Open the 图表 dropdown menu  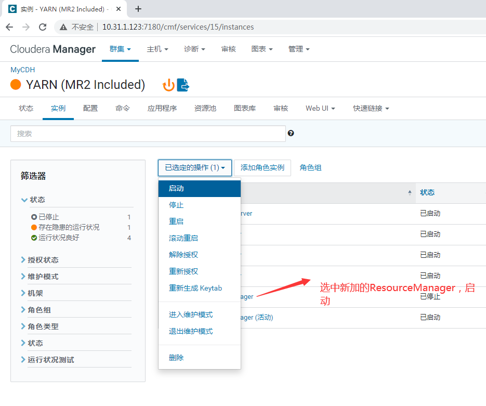(262, 49)
